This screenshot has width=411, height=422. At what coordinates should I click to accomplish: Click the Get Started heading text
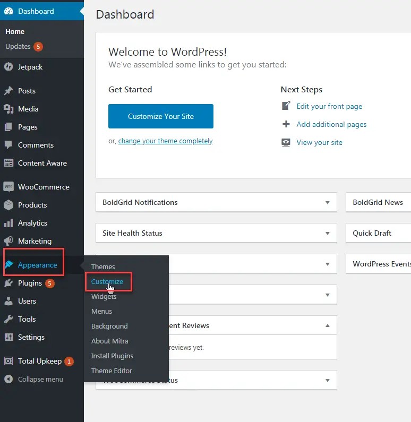pos(130,89)
